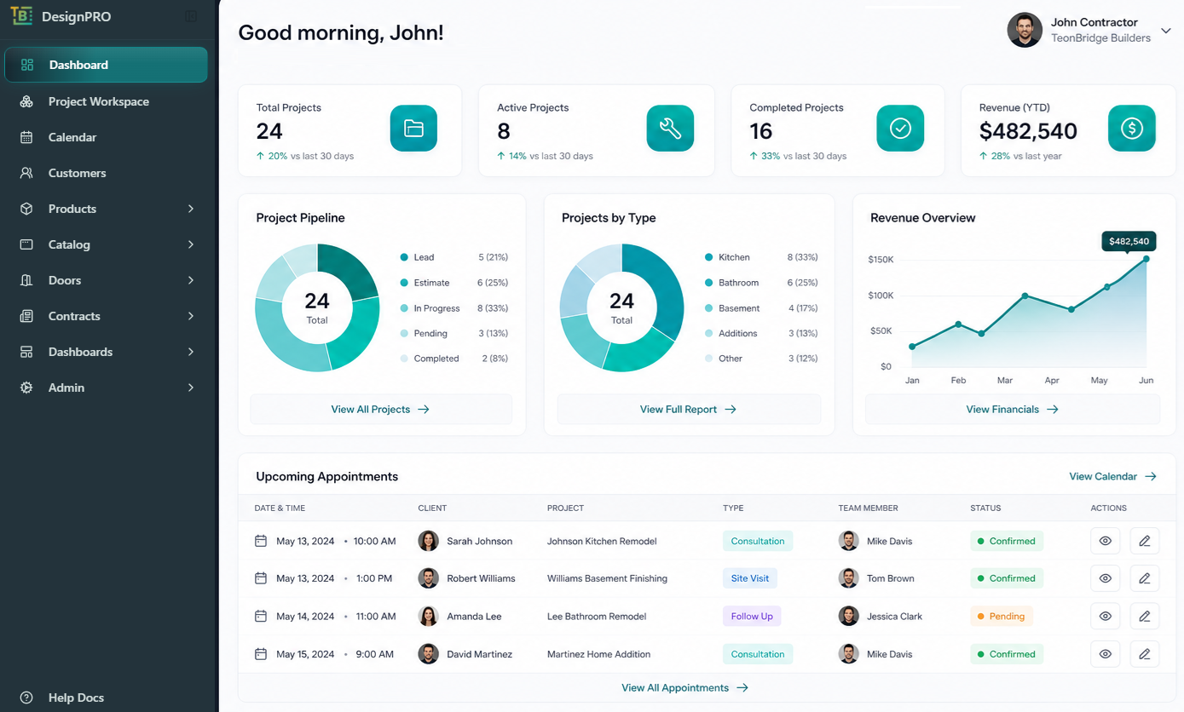Click calendar icon beside May 13 1:00 PM
This screenshot has height=712, width=1184.
pyautogui.click(x=261, y=578)
